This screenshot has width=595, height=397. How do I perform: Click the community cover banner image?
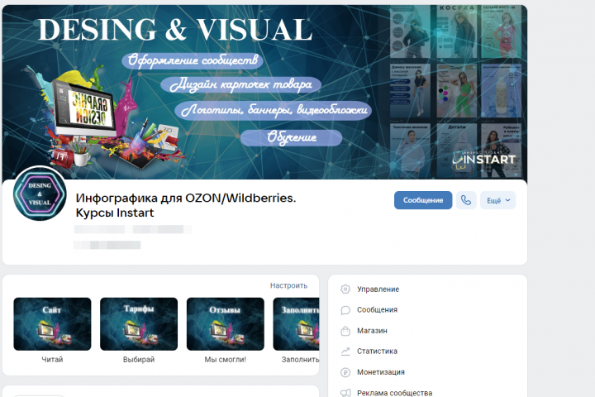[x=264, y=92]
